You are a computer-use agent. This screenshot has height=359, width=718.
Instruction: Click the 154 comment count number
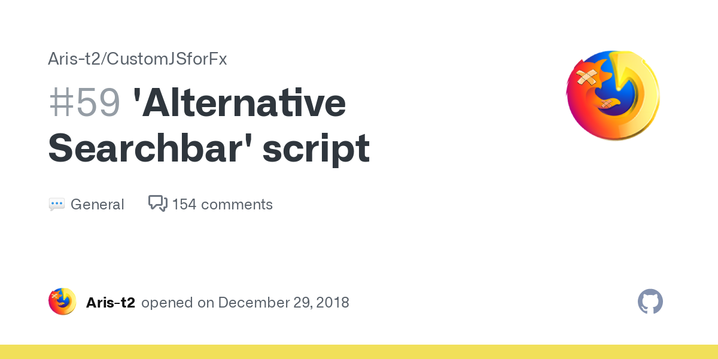point(184,205)
